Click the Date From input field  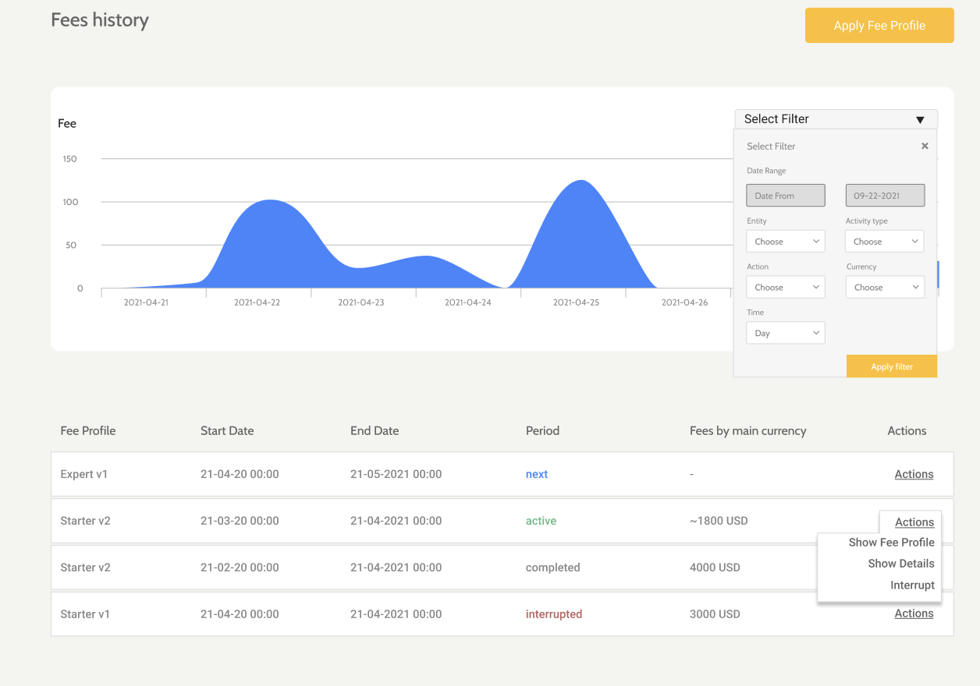[x=786, y=196]
